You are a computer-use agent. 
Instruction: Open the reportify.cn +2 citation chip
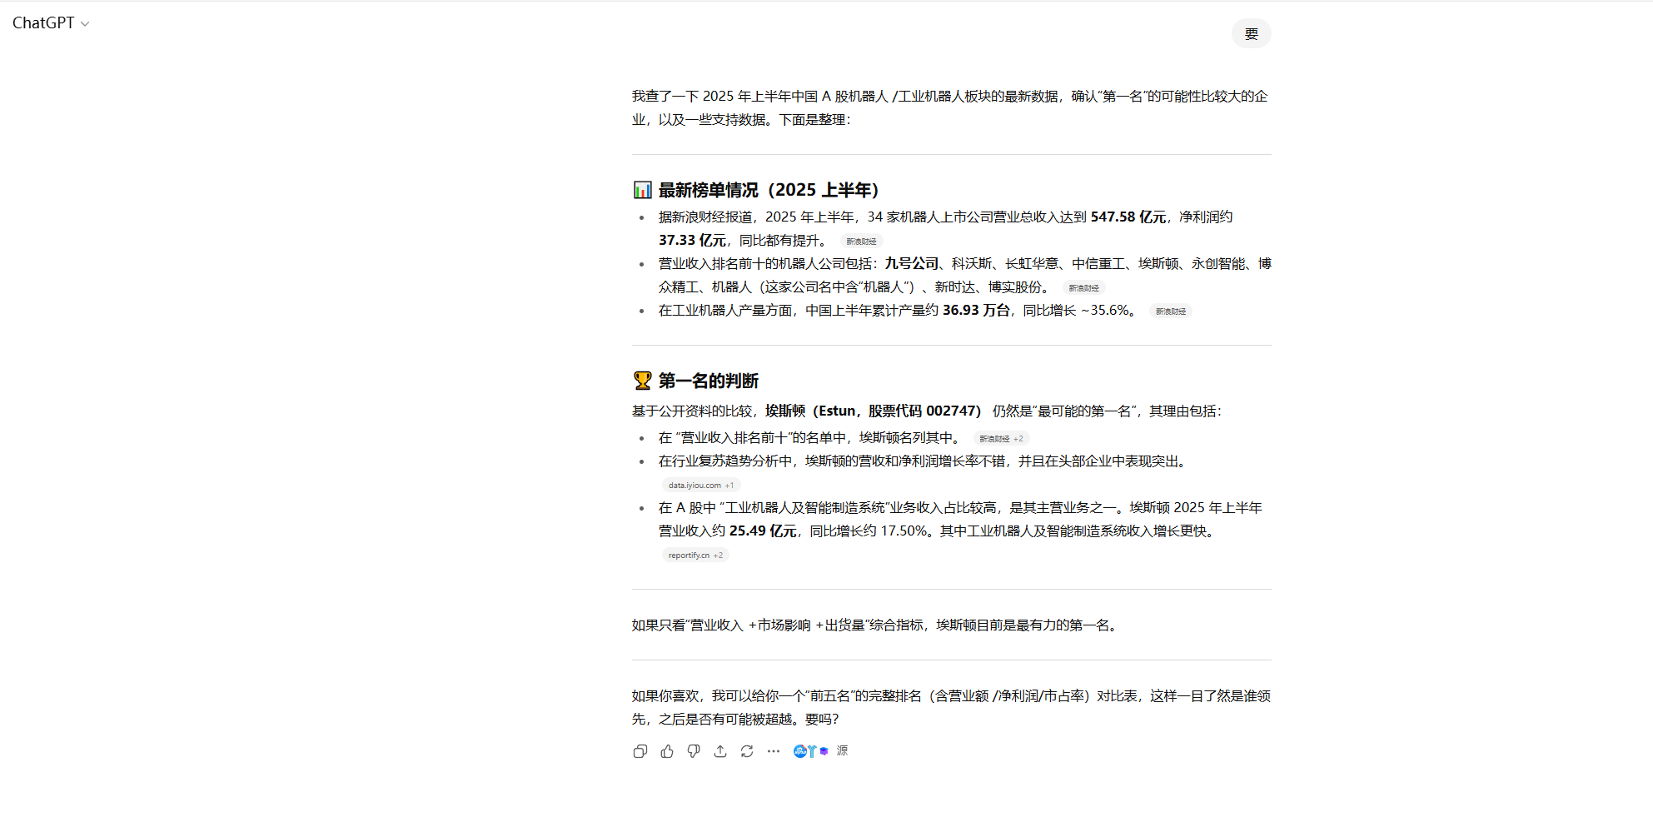(x=695, y=555)
